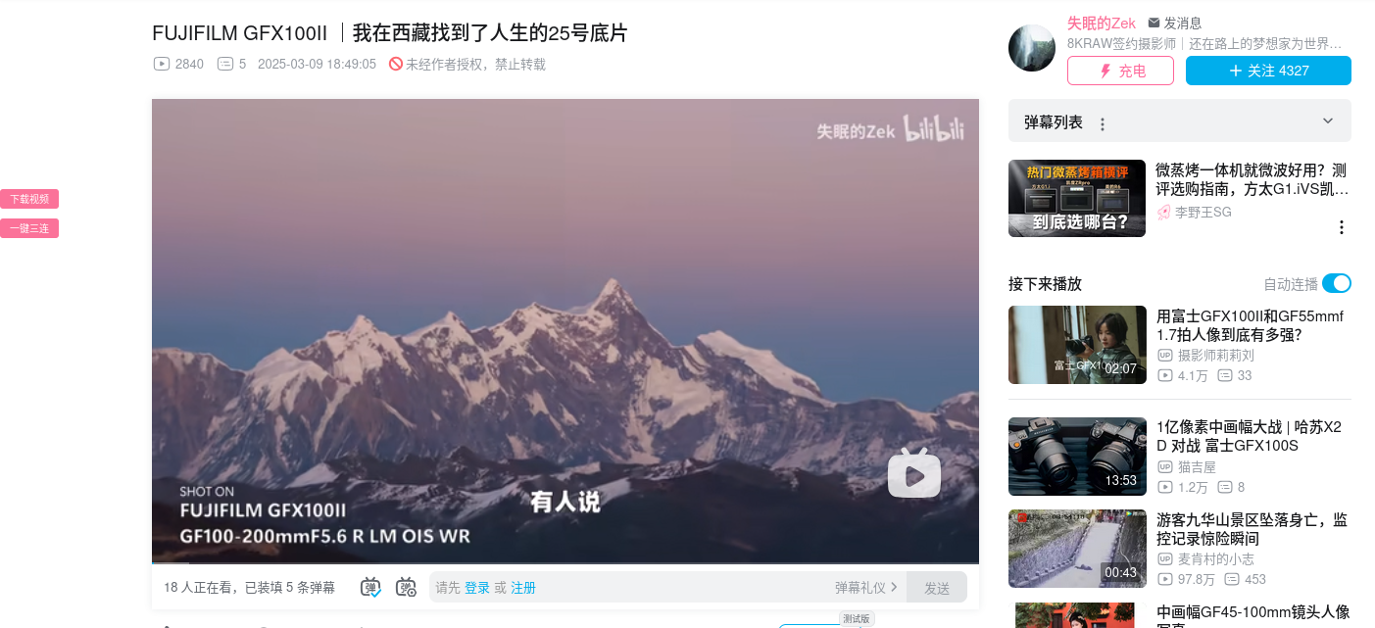Click the 登录 link in danmaku box

(x=477, y=588)
